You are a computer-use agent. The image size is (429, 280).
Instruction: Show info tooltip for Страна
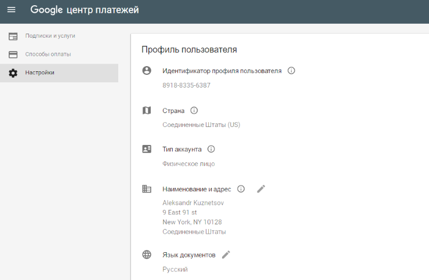pos(194,110)
